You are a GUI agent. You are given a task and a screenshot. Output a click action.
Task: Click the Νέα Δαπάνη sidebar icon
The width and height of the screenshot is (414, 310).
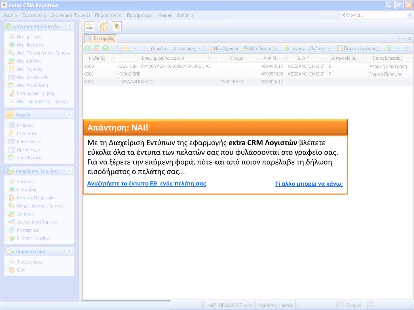[12, 61]
